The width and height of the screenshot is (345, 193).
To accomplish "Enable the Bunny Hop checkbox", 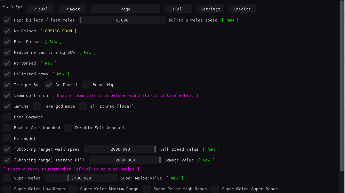I will 86,85.
